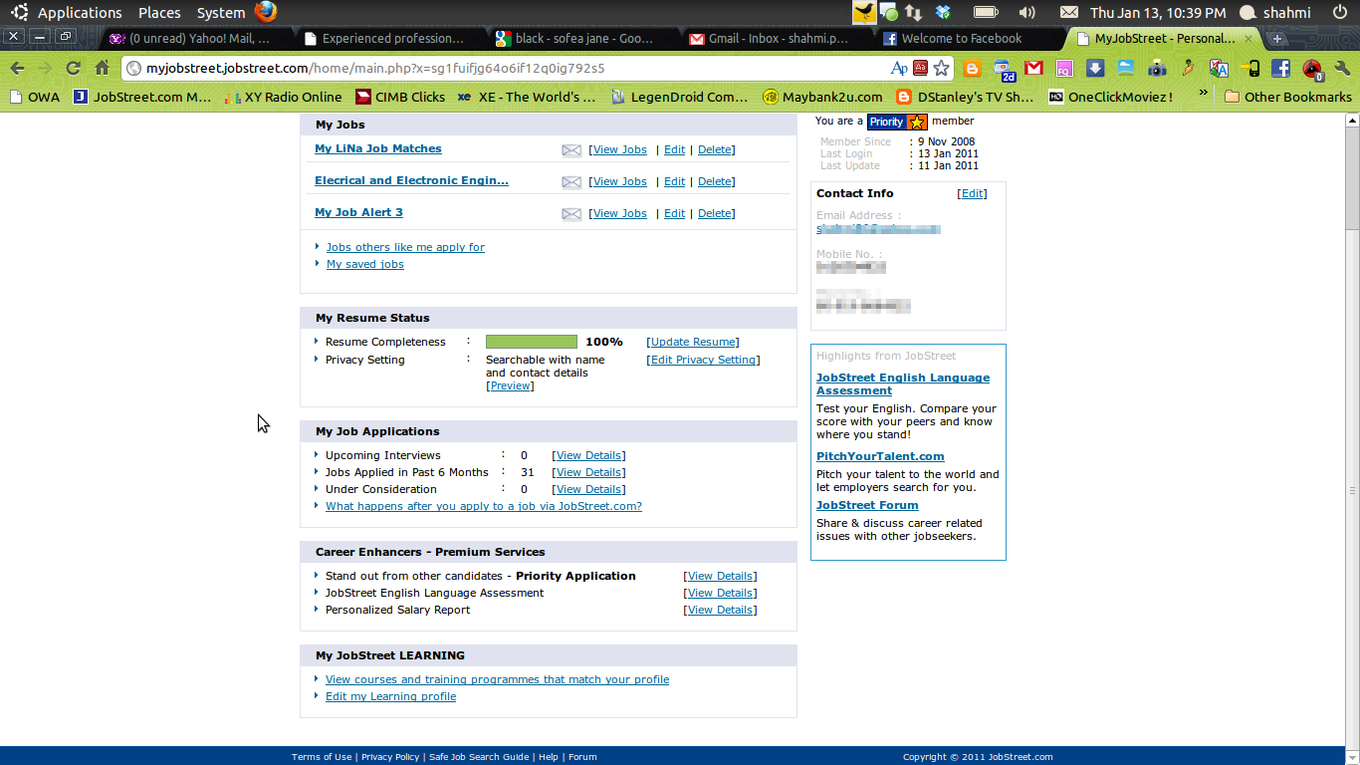
Task: Open JobStreet English Language Assessment highlight link
Action: [903, 383]
